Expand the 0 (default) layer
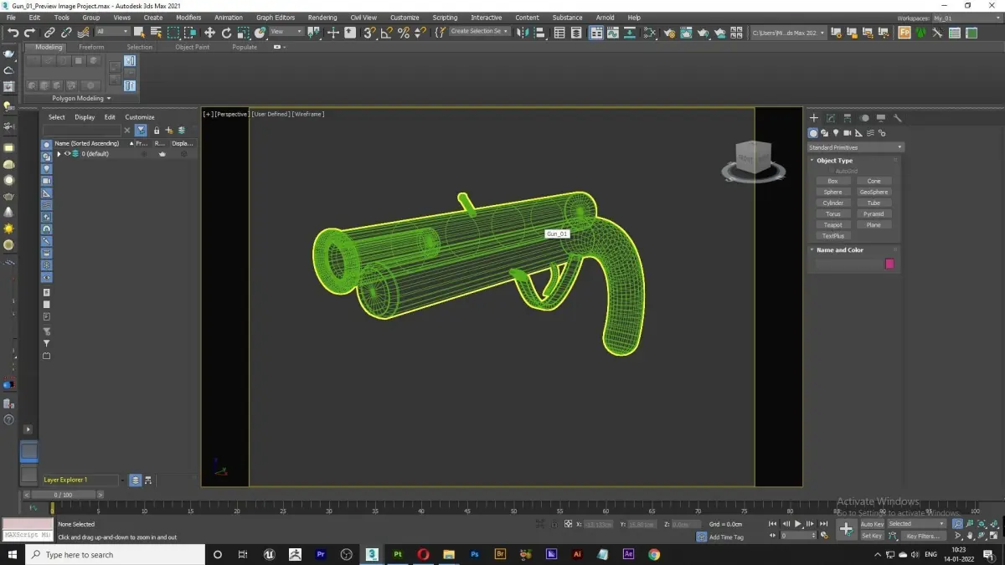The width and height of the screenshot is (1005, 565). pyautogui.click(x=59, y=154)
